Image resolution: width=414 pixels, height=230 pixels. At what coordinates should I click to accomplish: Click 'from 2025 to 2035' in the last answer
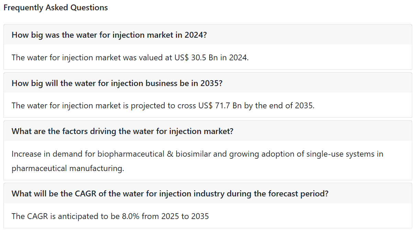[x=175, y=216]
